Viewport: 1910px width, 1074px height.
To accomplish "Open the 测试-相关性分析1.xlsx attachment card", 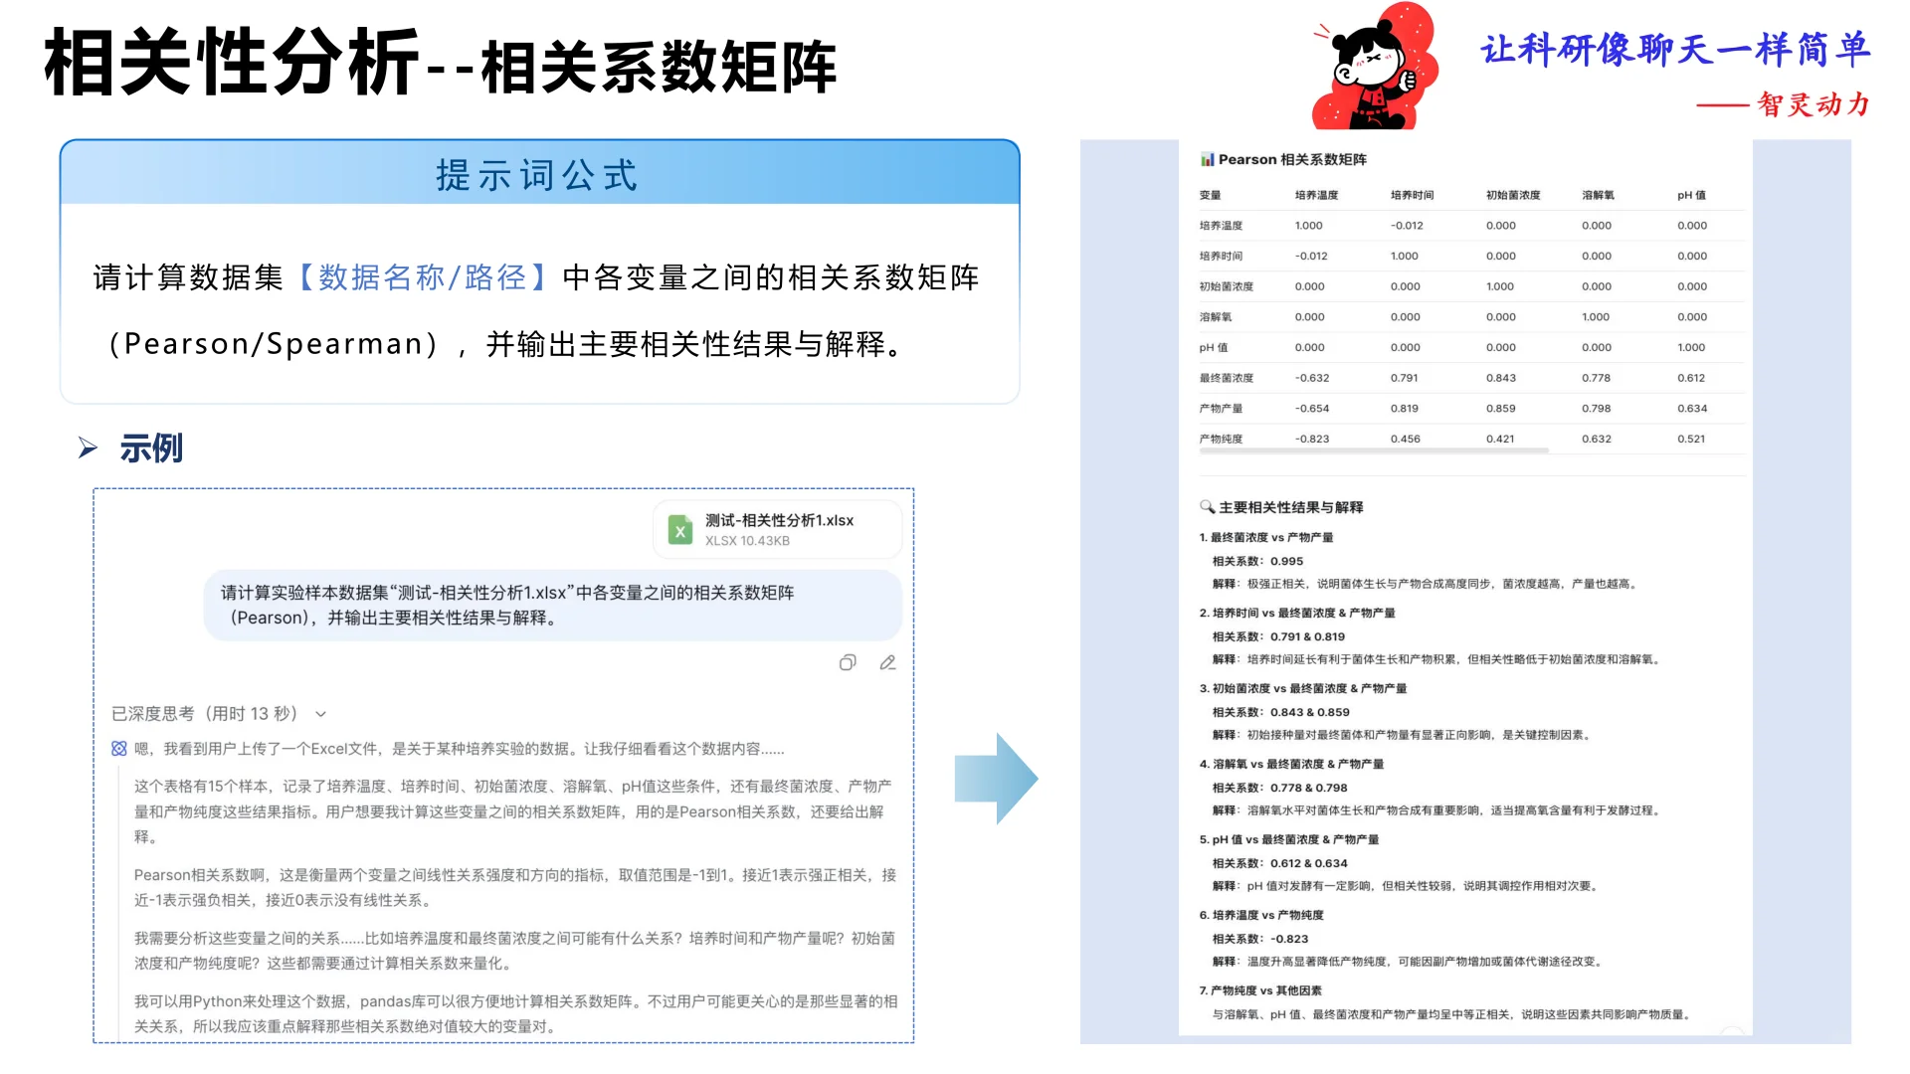I will point(778,530).
